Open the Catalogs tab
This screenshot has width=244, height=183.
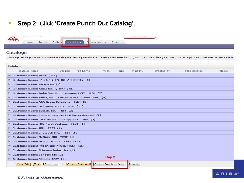[74, 42]
